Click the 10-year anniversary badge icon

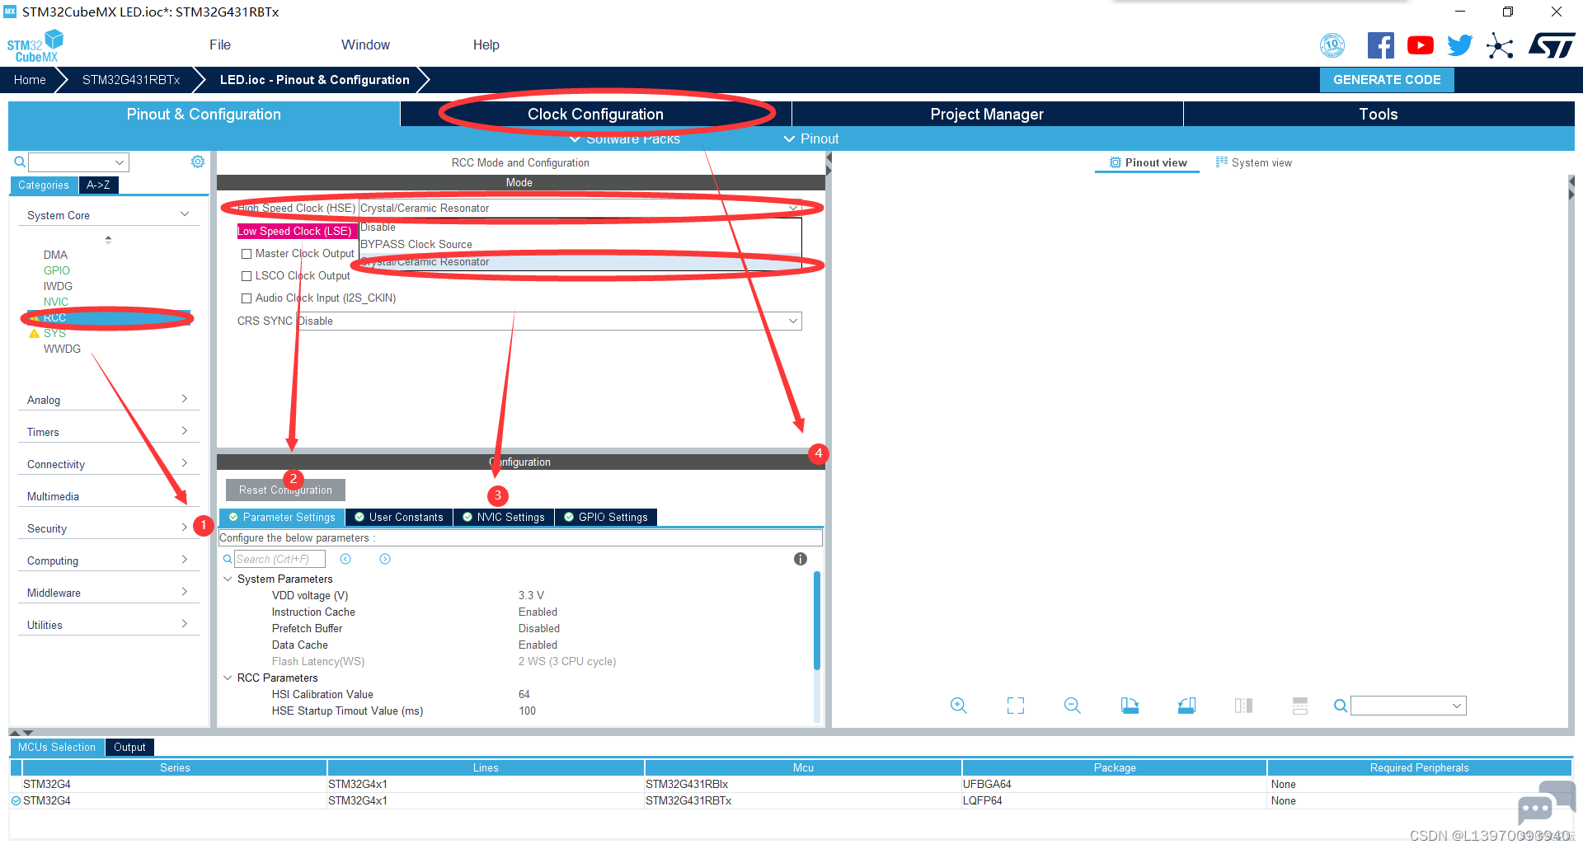pyautogui.click(x=1332, y=45)
